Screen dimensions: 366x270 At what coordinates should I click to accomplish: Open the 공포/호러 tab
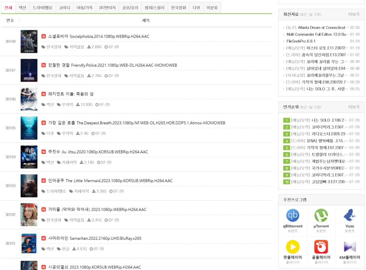coord(130,8)
